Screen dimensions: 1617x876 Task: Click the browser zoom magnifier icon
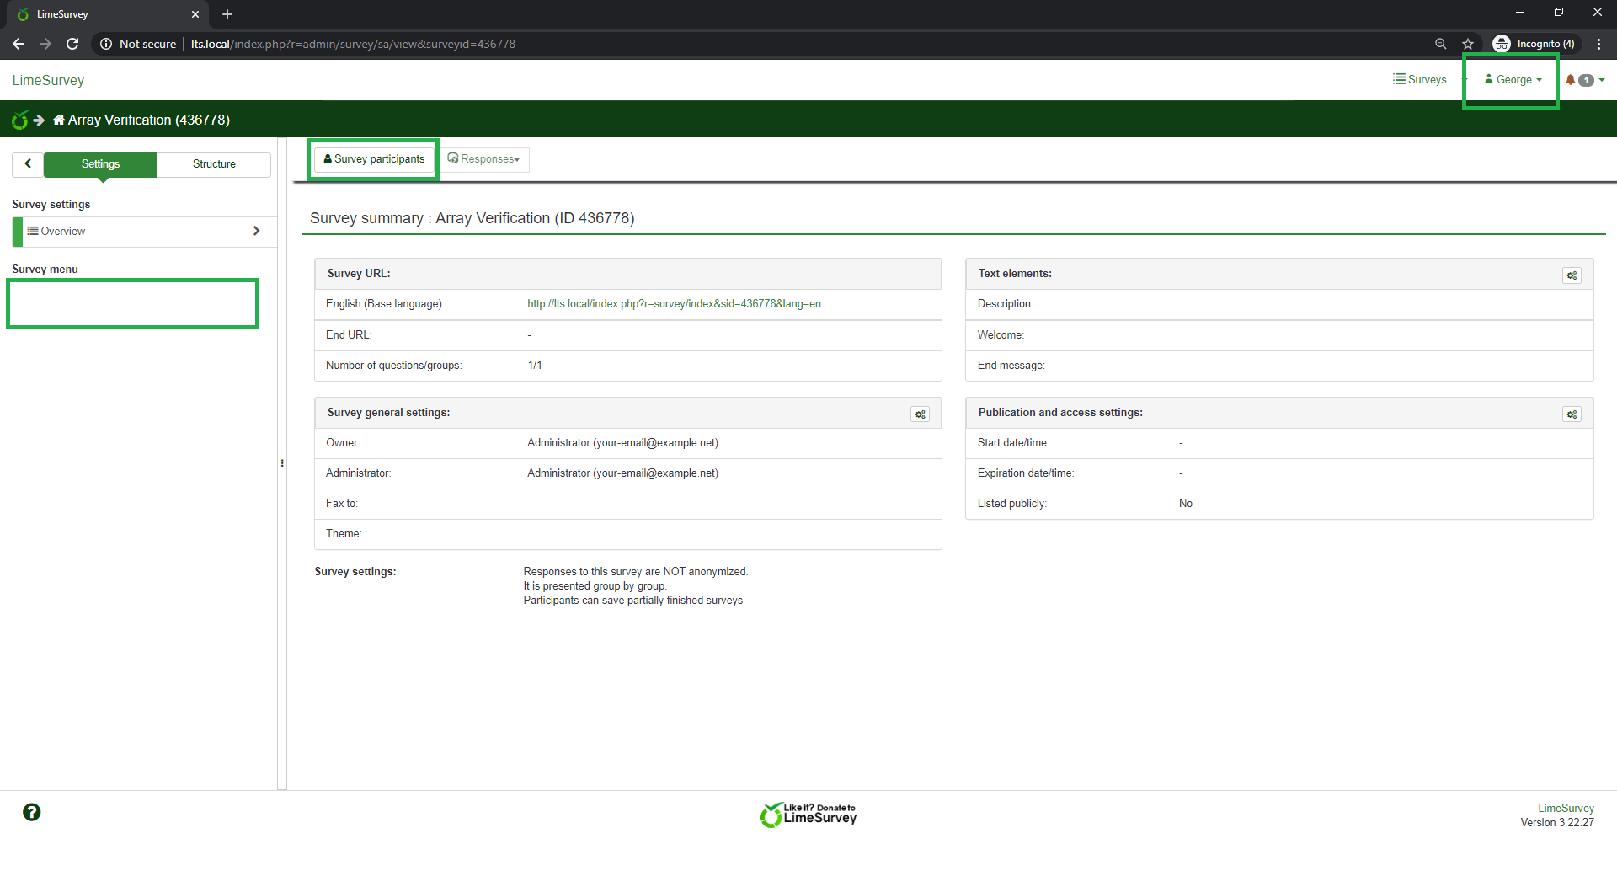[x=1440, y=44]
